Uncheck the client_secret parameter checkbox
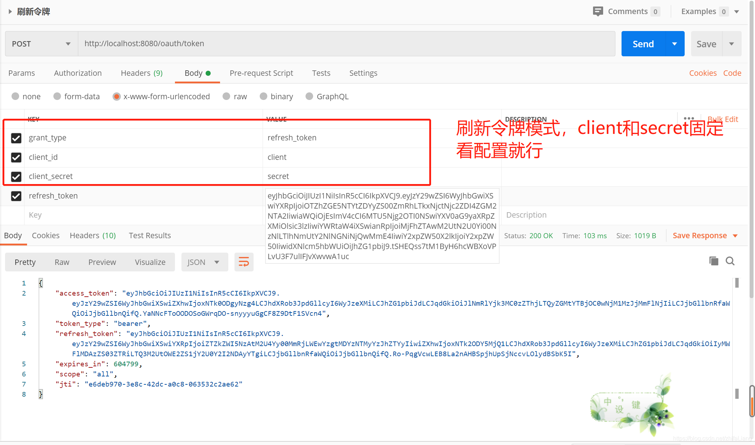 pyautogui.click(x=16, y=176)
